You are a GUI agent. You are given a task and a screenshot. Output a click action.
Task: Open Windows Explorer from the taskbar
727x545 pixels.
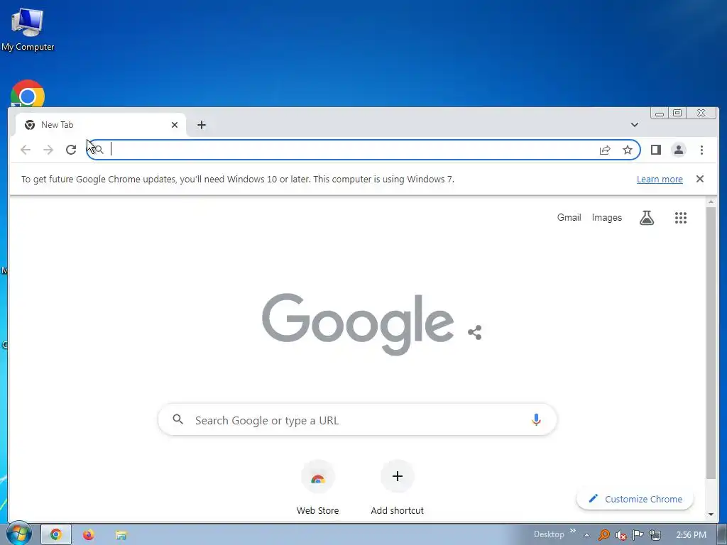click(x=121, y=534)
